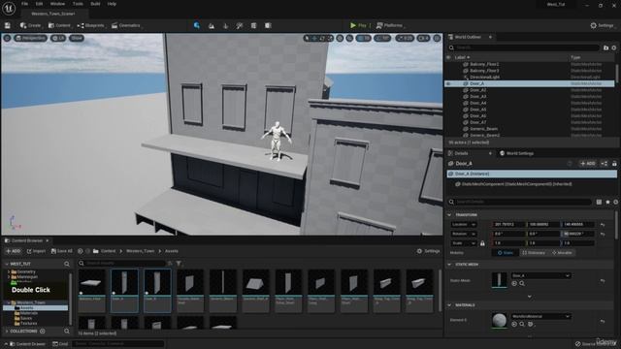621x349 pixels.
Task: Switch to Mesh Paint mode icon
Action: [x=240, y=26]
